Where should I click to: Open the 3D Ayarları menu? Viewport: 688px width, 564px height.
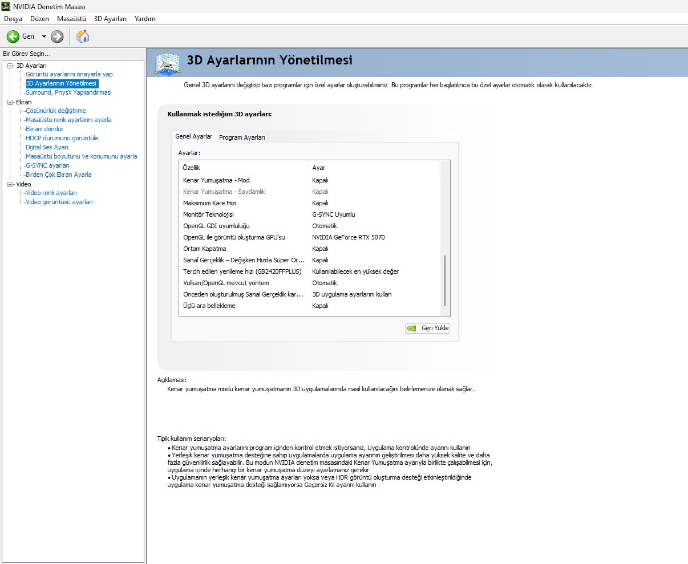[x=110, y=19]
